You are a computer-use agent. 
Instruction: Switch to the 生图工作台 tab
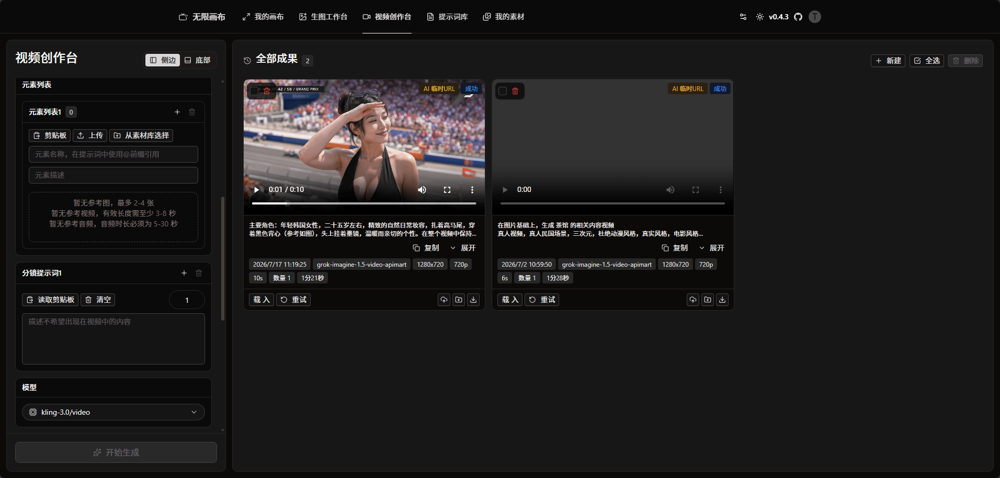click(323, 17)
